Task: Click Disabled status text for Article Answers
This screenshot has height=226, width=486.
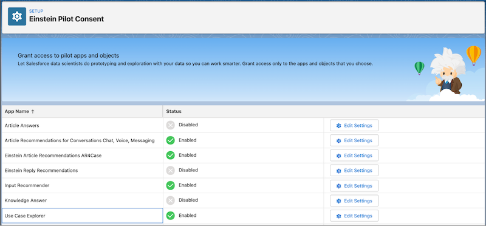Action: pyautogui.click(x=188, y=125)
